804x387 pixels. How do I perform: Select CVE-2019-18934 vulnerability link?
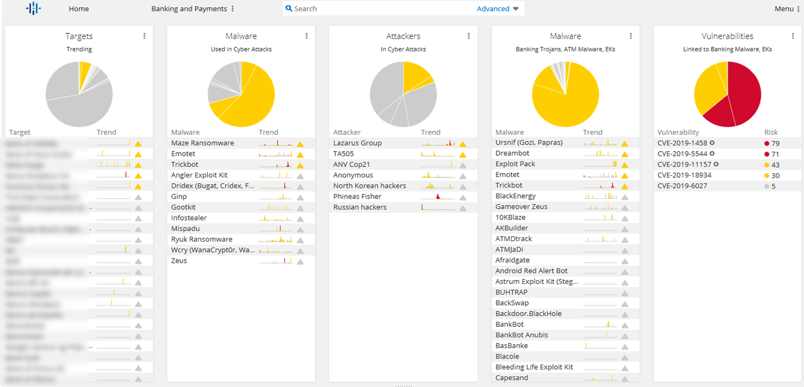point(684,175)
